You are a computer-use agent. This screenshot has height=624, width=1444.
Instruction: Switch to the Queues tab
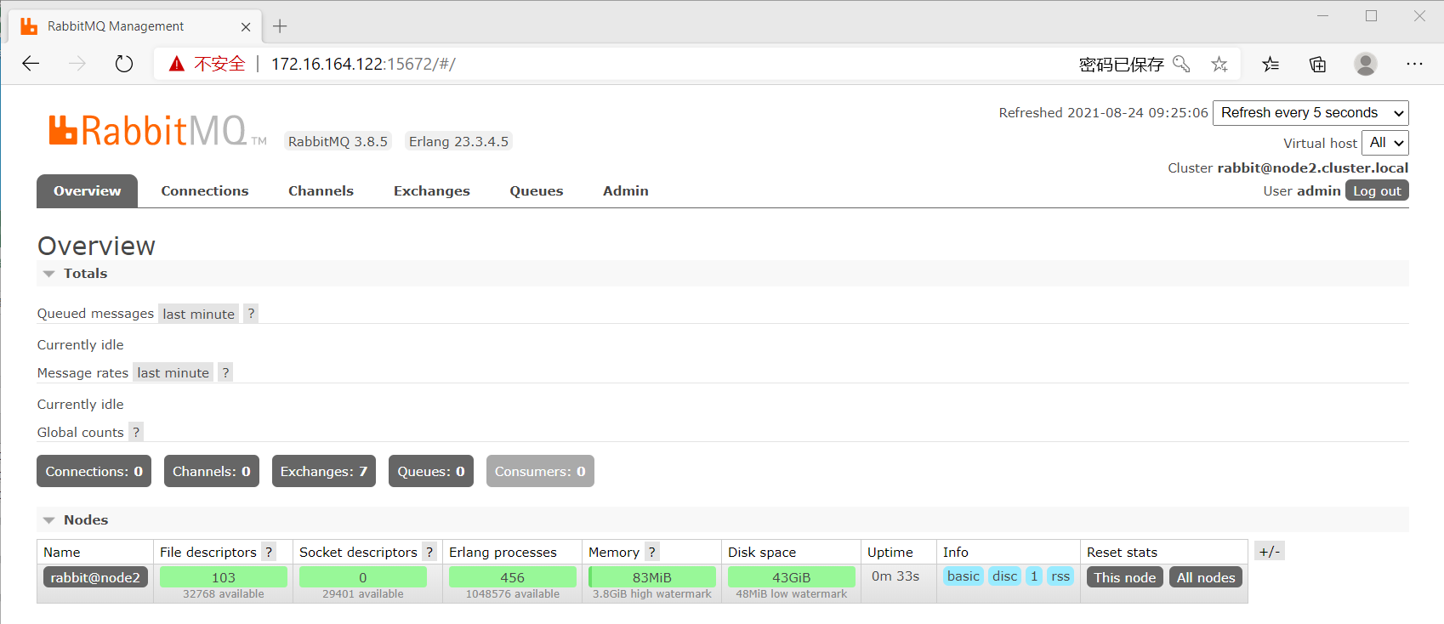(x=537, y=191)
